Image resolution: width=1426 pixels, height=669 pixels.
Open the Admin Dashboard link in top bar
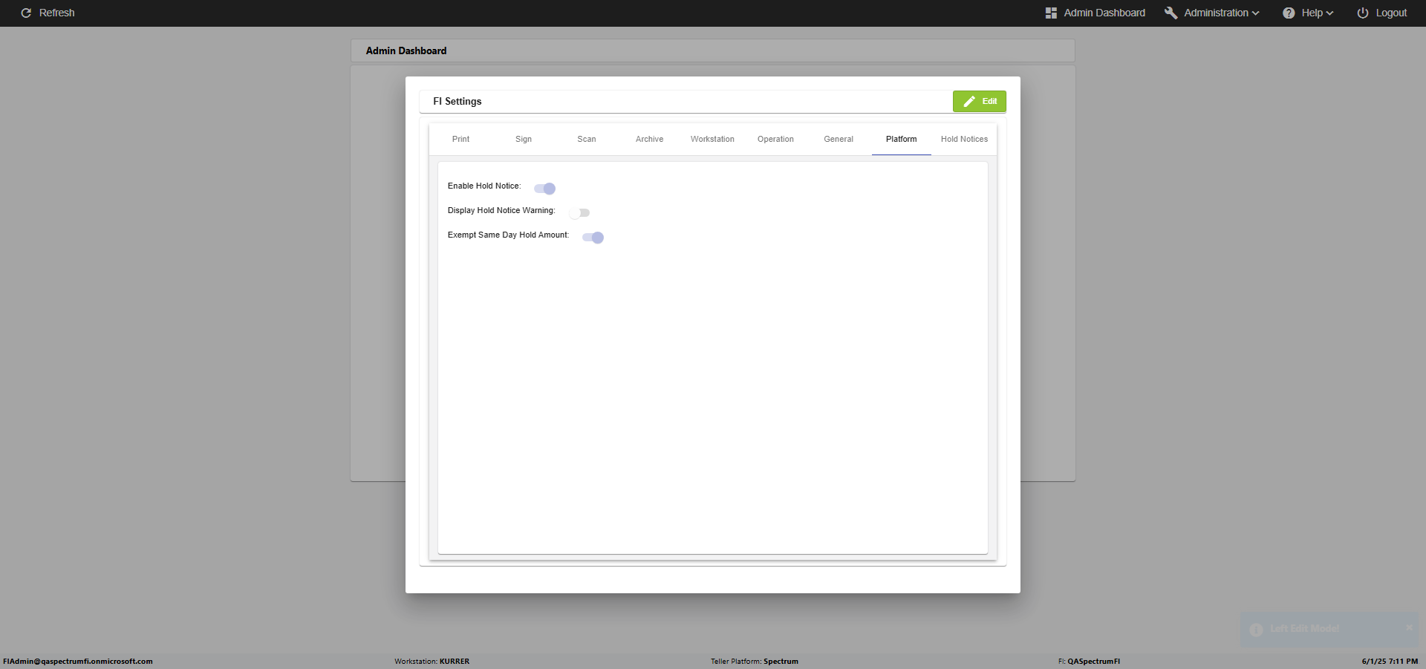click(1104, 13)
